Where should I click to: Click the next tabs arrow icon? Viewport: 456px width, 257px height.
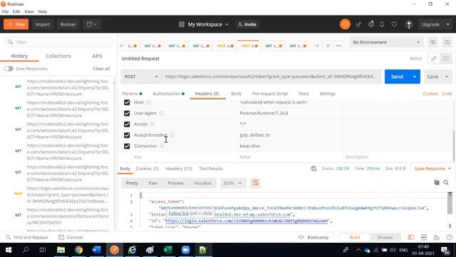(x=316, y=46)
